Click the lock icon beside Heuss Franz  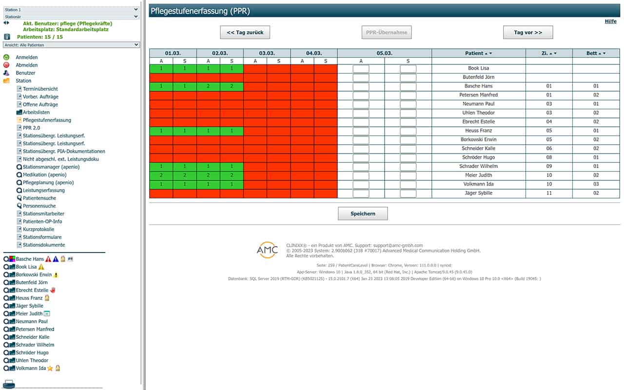tap(47, 298)
